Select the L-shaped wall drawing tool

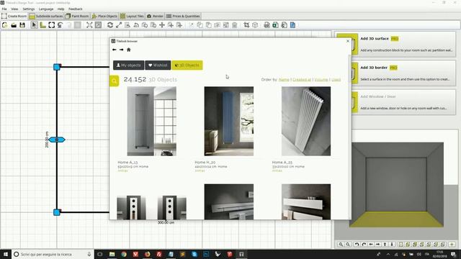[x=43, y=25]
